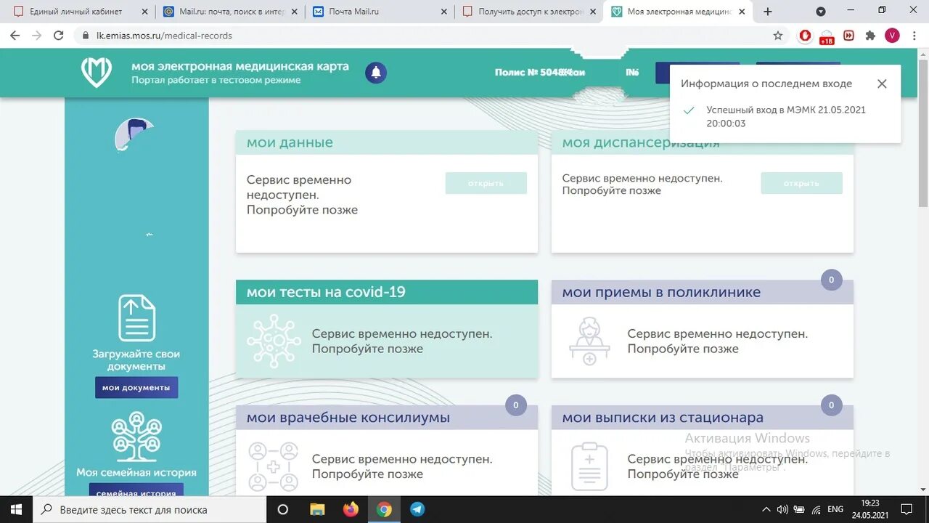929x523 pixels.
Task: Switch to Получить доступ к электронной tab
Action: click(530, 12)
